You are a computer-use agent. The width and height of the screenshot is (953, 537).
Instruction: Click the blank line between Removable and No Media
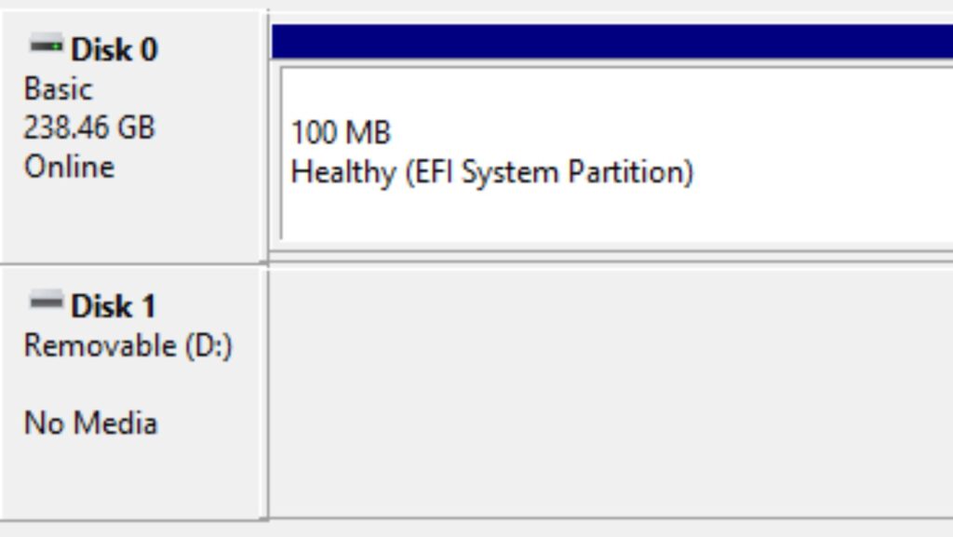[x=128, y=384]
